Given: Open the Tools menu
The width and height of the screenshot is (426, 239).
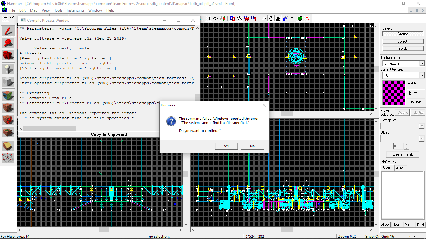Looking at the screenshot, I should point(58,10).
